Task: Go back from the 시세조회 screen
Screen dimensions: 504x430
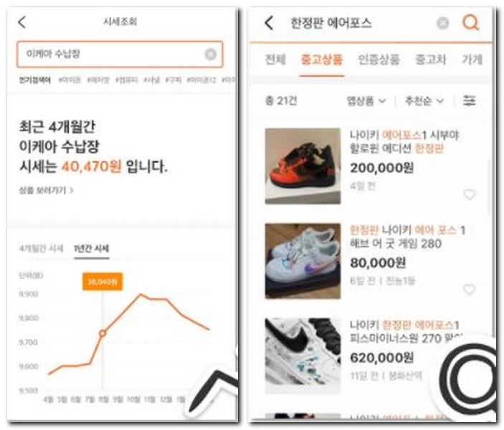Action: point(22,22)
